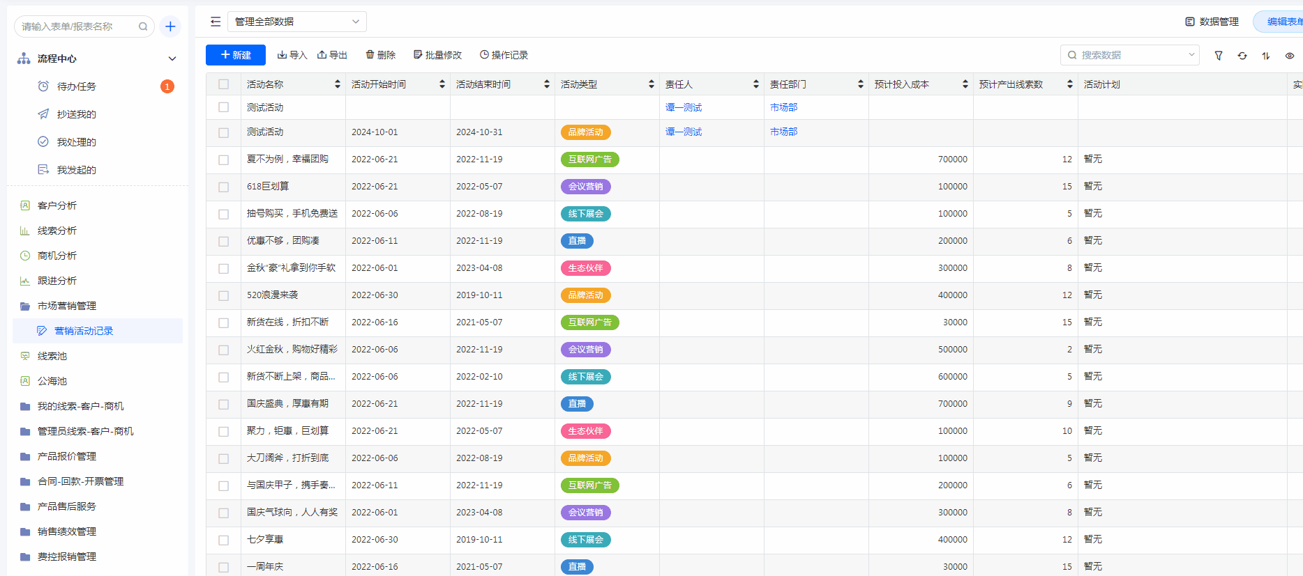Click 导出 export toolbar button
The width and height of the screenshot is (1303, 576).
tap(332, 55)
